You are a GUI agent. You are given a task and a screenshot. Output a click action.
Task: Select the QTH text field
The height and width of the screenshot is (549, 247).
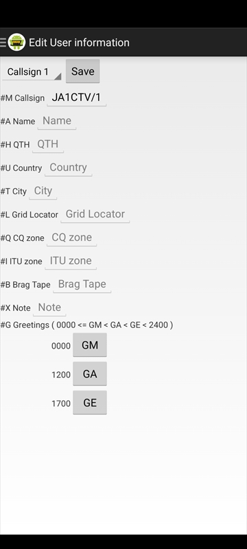tap(48, 144)
